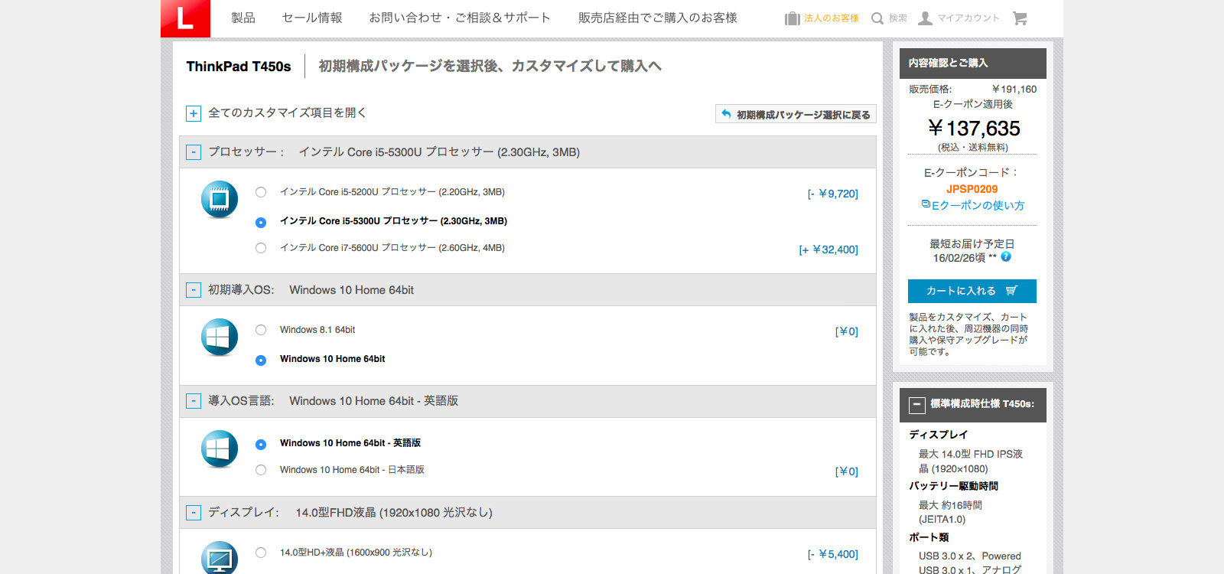Select Windows 8.1 64bit radio button
The image size is (1224, 574).
(x=261, y=330)
